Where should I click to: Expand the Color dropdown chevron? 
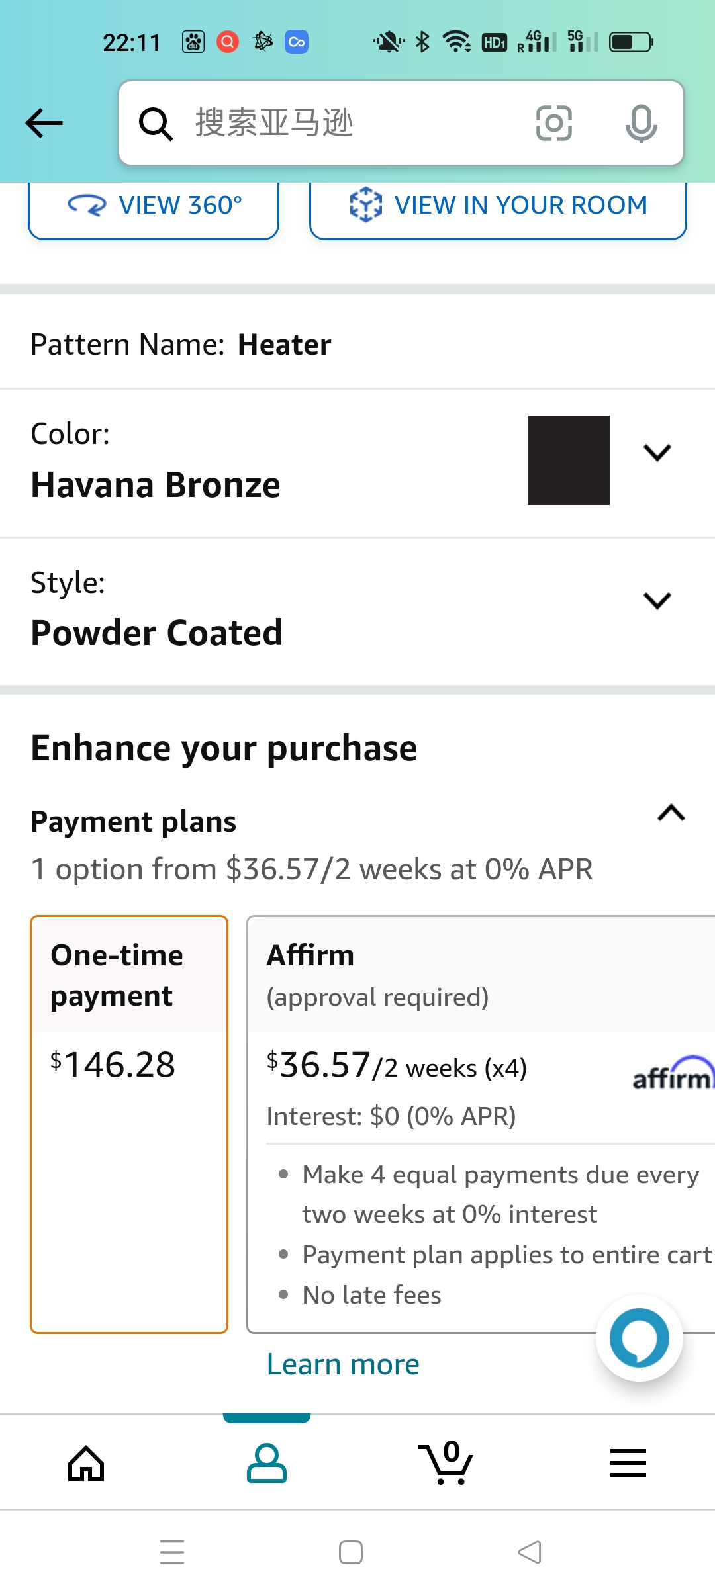click(657, 453)
